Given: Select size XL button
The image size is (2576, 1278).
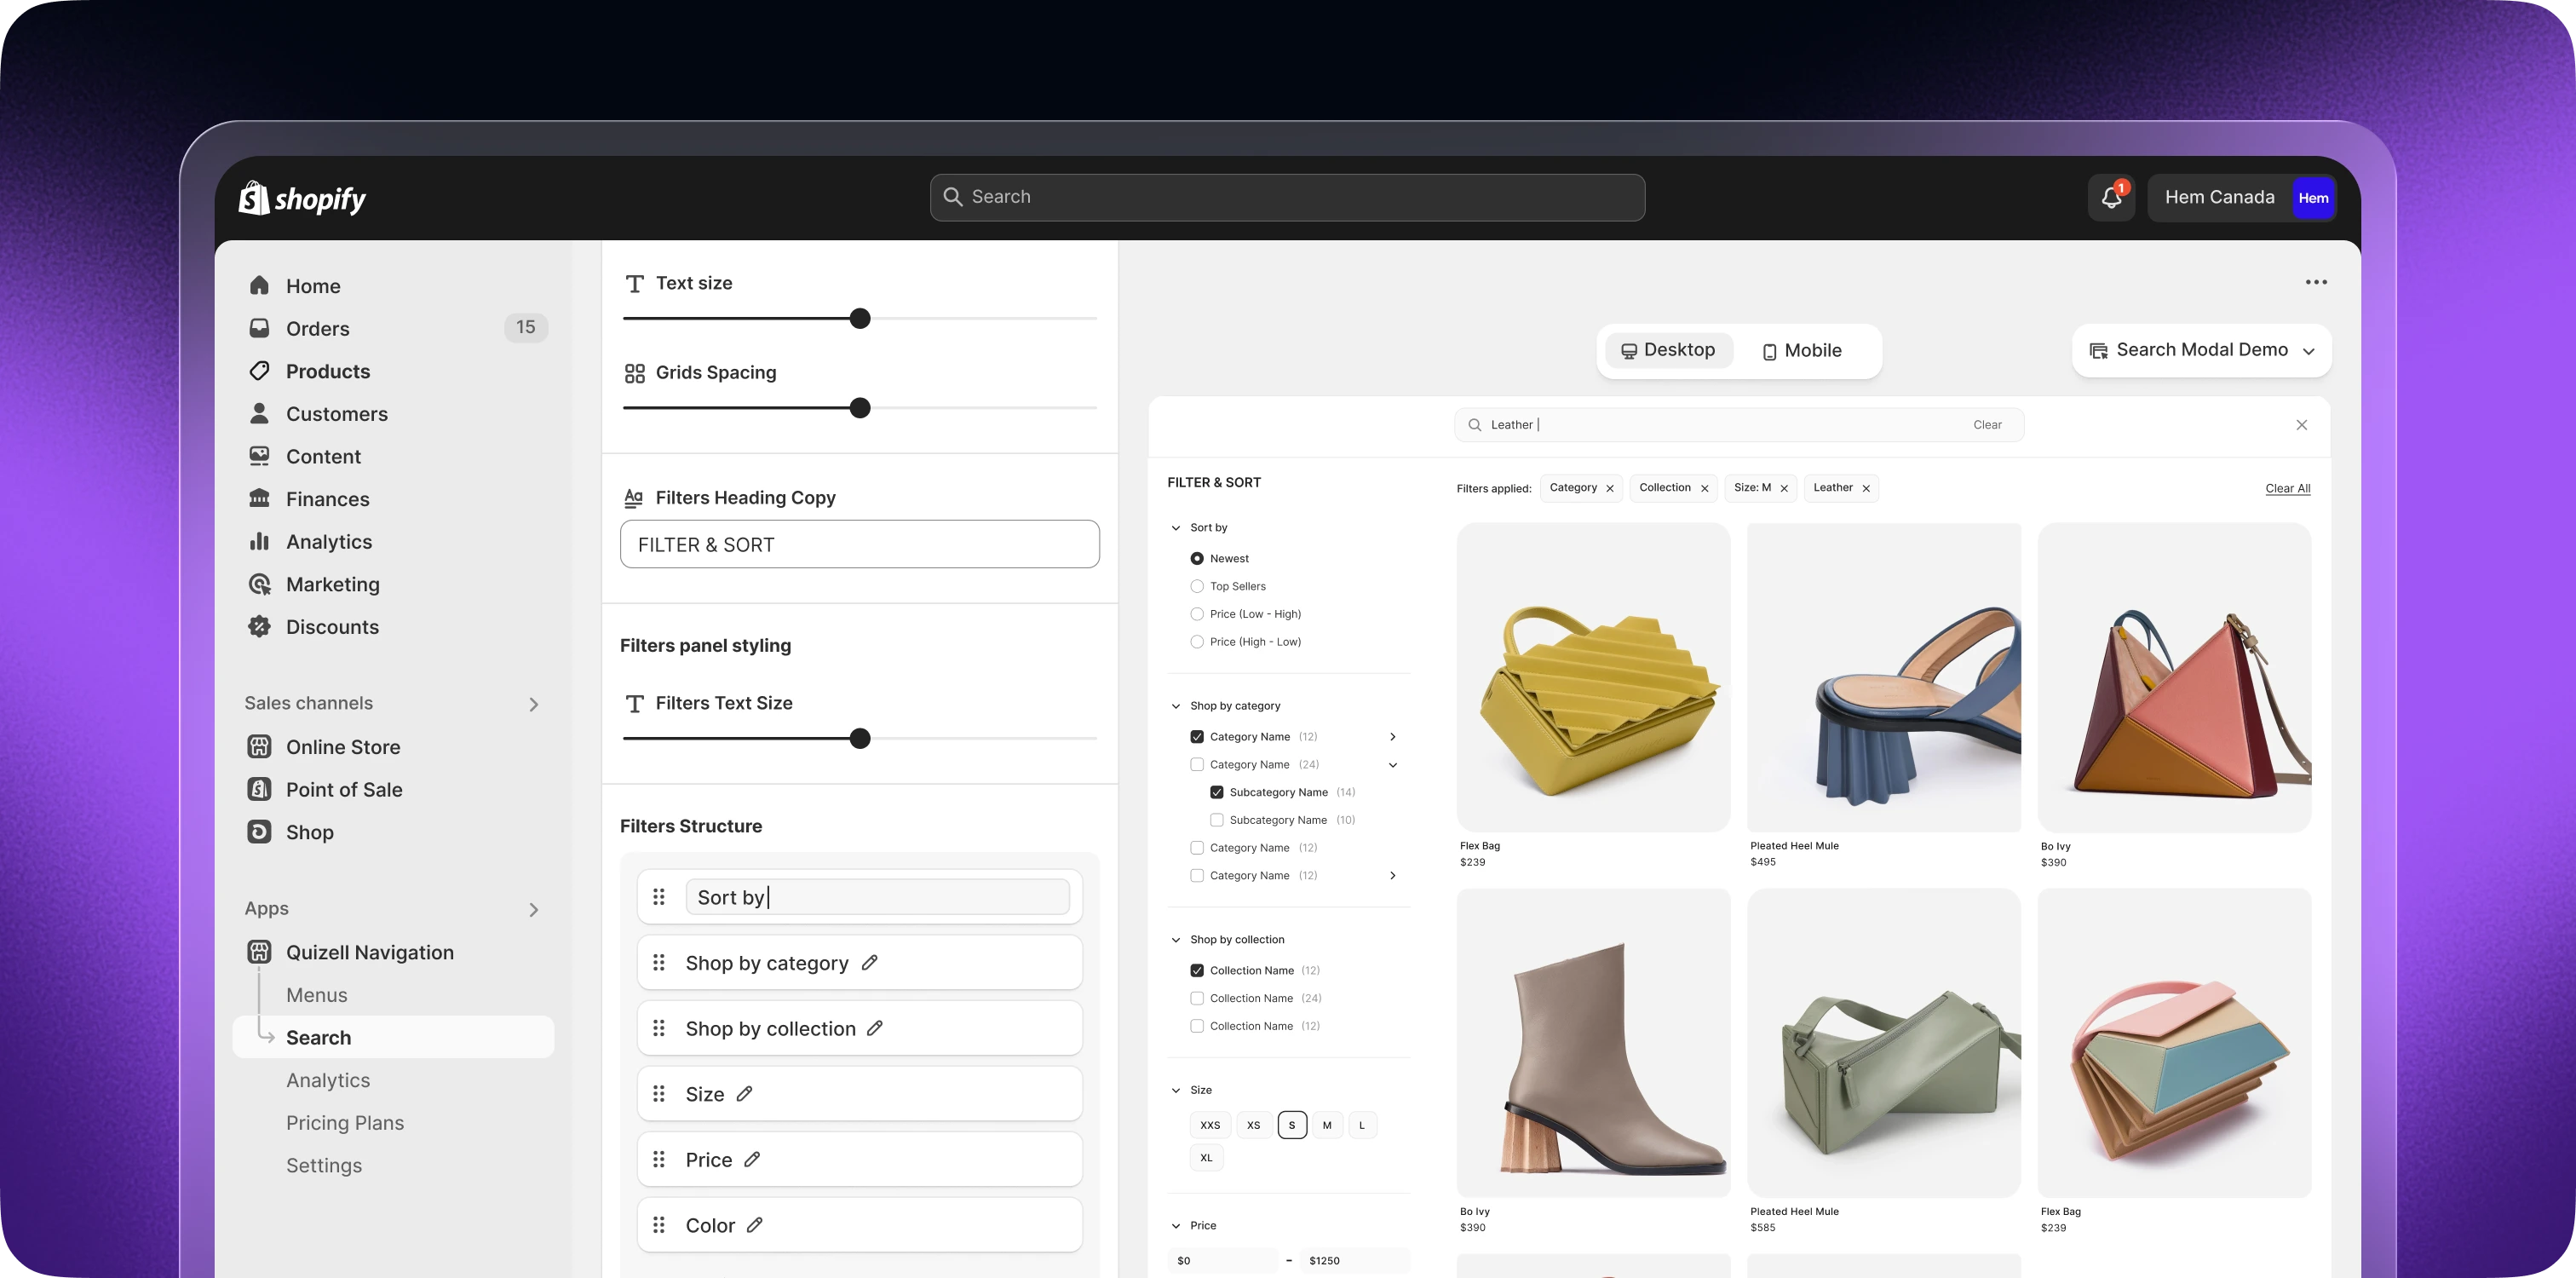Looking at the screenshot, I should pyautogui.click(x=1206, y=1158).
